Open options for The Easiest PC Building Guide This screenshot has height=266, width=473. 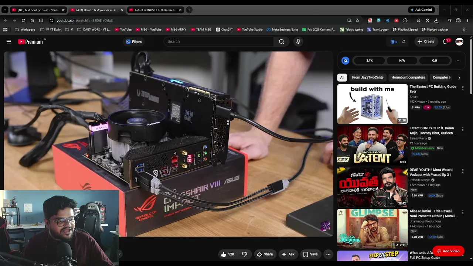coord(463,88)
